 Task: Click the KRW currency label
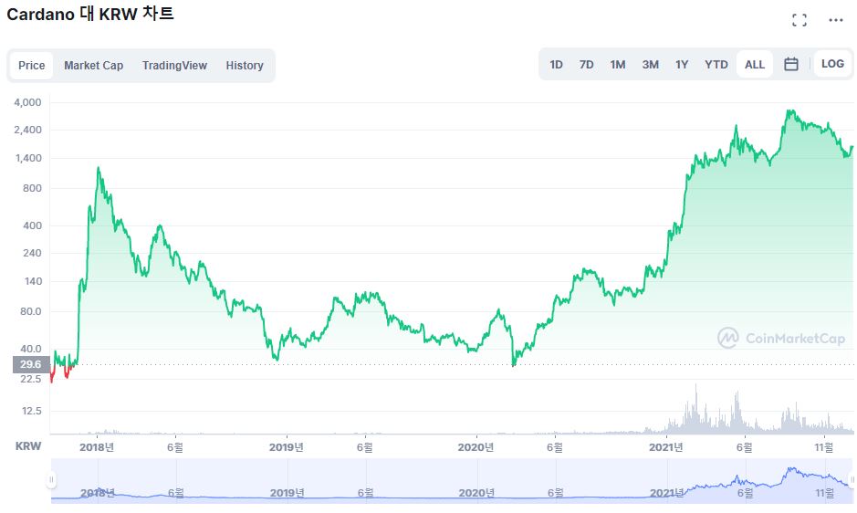tap(28, 446)
